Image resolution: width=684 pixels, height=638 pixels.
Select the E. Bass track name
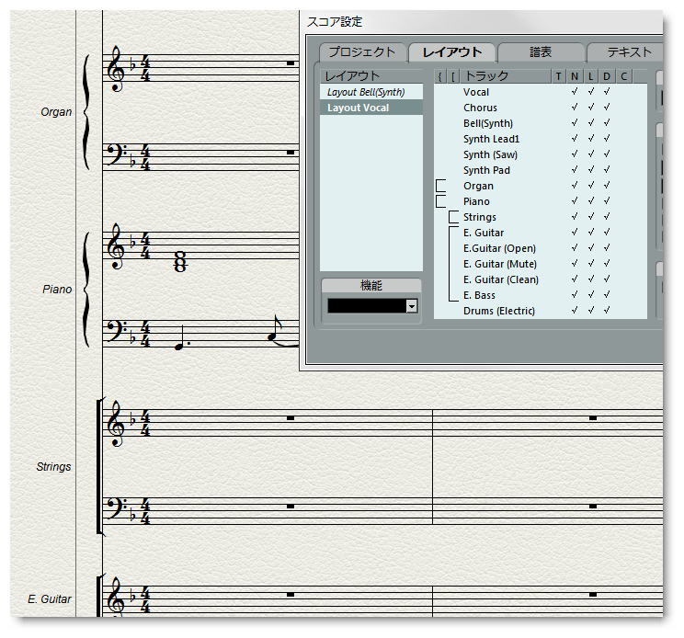(x=479, y=295)
